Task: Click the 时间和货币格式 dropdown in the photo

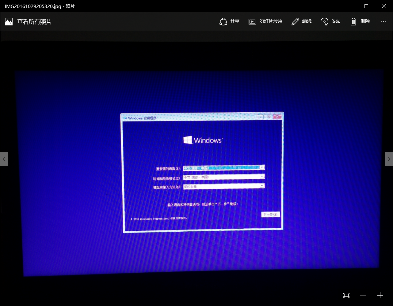Action: (x=224, y=177)
